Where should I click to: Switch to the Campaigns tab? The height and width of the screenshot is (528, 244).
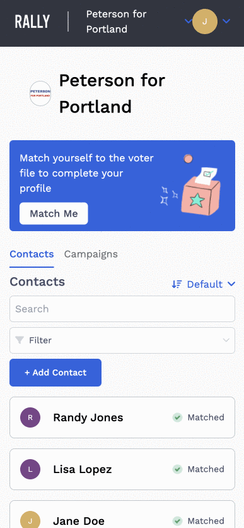pos(91,254)
